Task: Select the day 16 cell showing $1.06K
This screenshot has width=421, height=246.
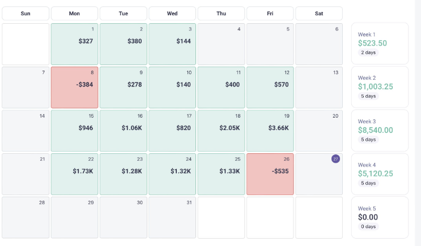Action: click(x=123, y=131)
